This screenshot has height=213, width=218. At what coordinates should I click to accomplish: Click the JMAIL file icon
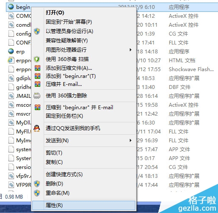pos(11,96)
